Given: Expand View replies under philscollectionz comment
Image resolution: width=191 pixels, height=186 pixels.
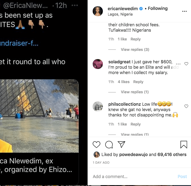Looking at the screenshot, I should pyautogui.click(x=135, y=134).
